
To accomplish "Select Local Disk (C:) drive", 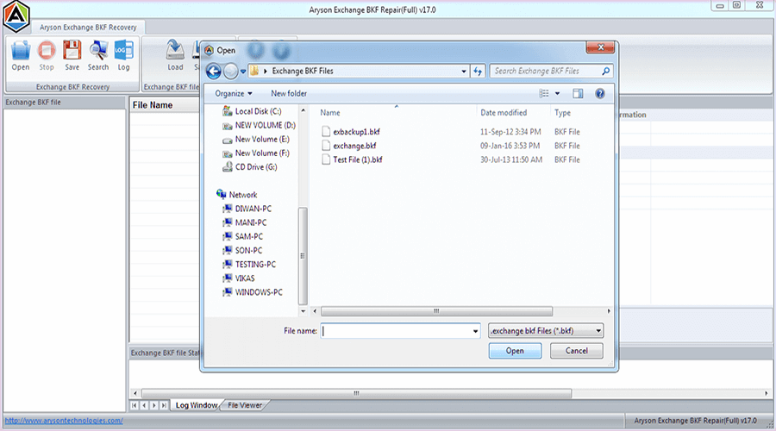I will click(x=253, y=111).
